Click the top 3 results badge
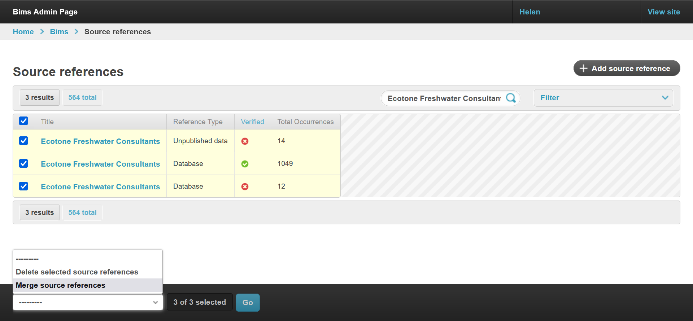 39,97
